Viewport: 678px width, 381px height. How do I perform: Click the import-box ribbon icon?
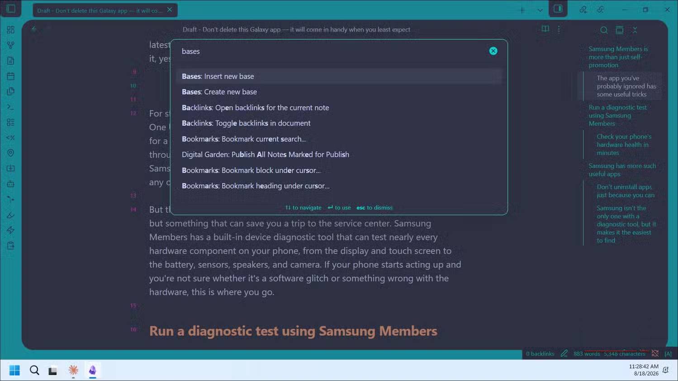11,168
